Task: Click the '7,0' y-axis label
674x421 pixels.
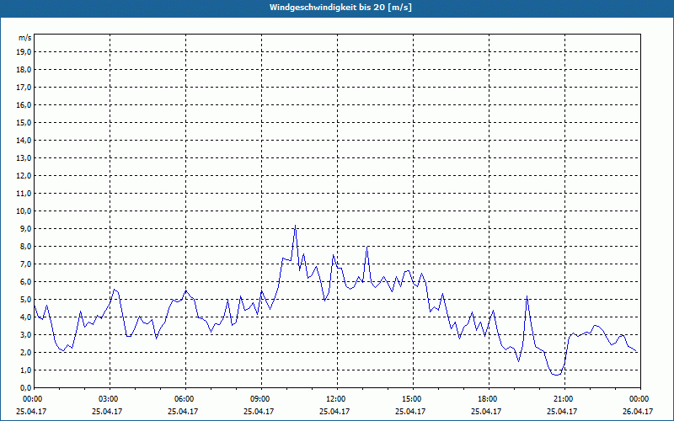Action: (26, 264)
